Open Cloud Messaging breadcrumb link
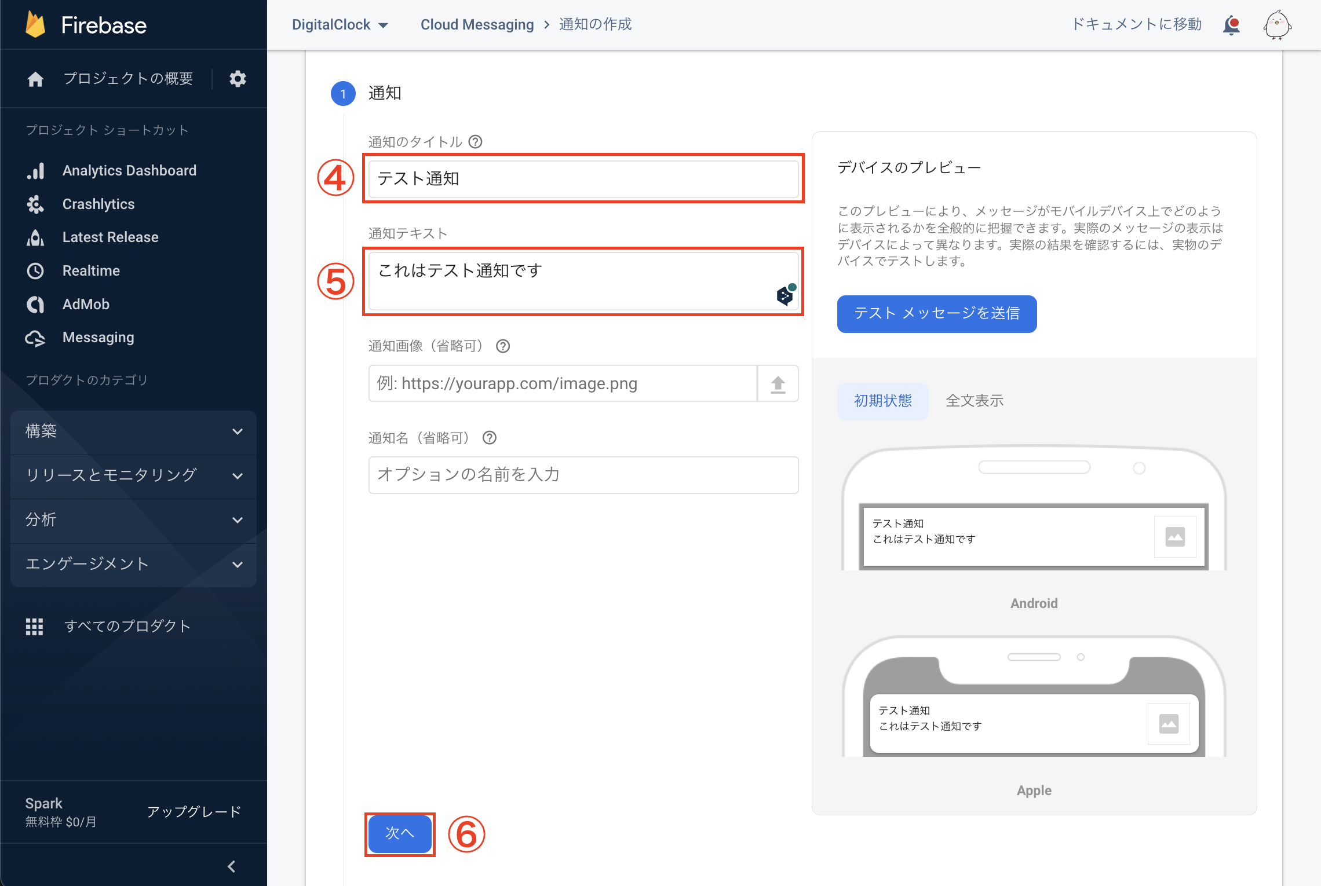The height and width of the screenshot is (886, 1321). point(477,24)
